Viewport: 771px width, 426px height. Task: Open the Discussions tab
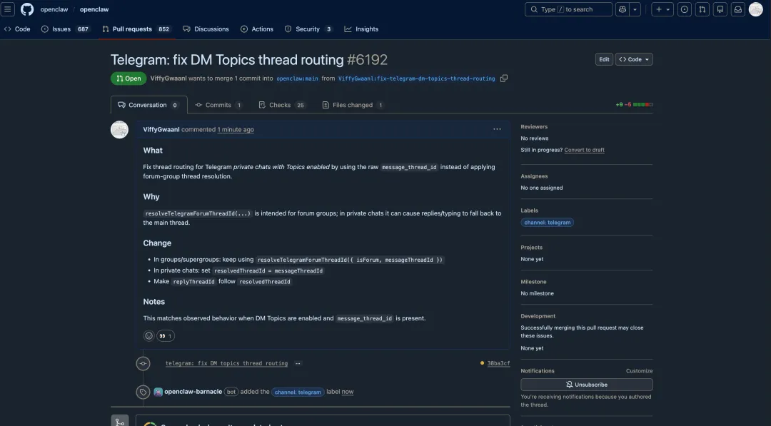tap(206, 29)
